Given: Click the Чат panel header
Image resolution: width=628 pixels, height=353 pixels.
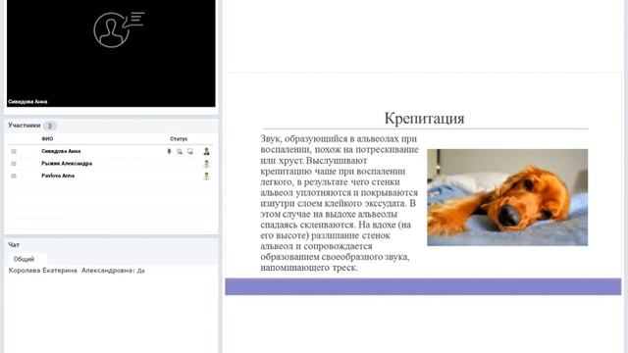Looking at the screenshot, I should click(x=14, y=244).
